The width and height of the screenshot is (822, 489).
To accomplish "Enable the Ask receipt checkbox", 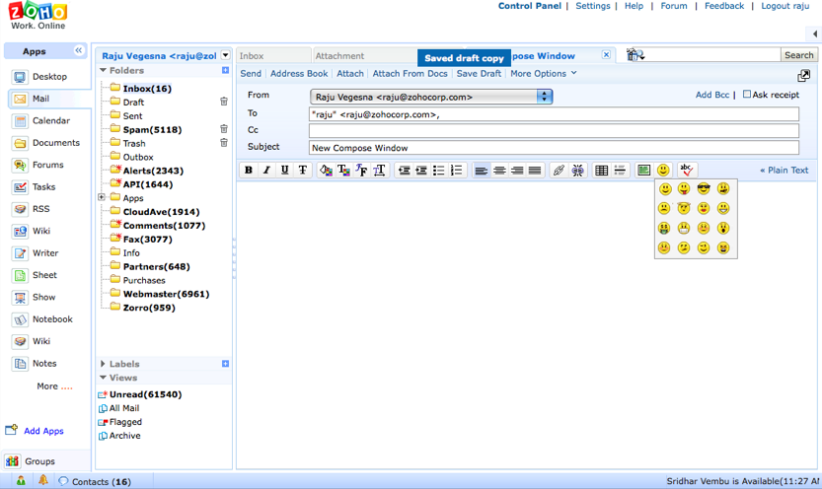I will [747, 95].
